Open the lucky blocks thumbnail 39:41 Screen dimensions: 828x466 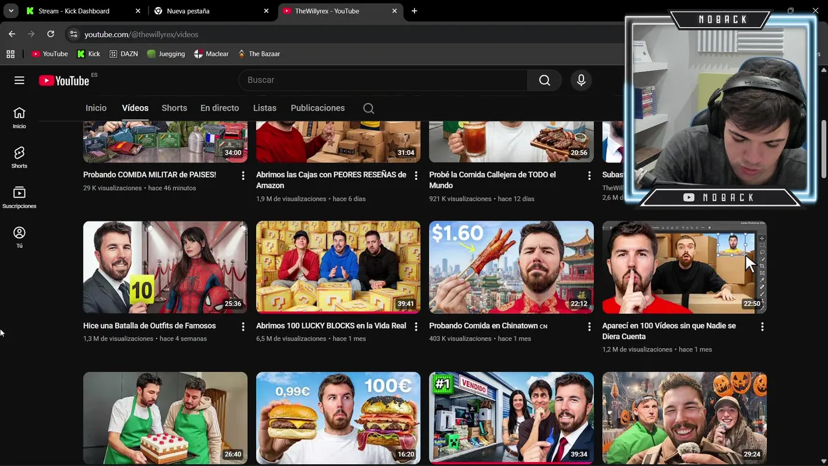pyautogui.click(x=338, y=267)
